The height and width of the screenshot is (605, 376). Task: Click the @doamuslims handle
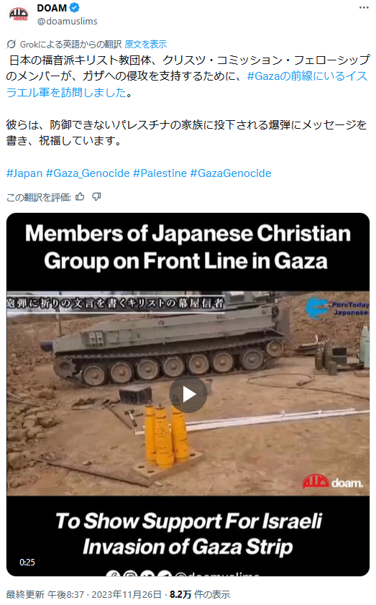point(67,21)
